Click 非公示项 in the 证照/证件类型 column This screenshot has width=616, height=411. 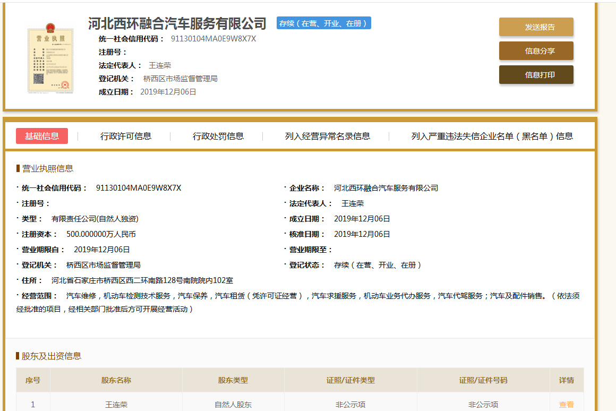[350, 404]
